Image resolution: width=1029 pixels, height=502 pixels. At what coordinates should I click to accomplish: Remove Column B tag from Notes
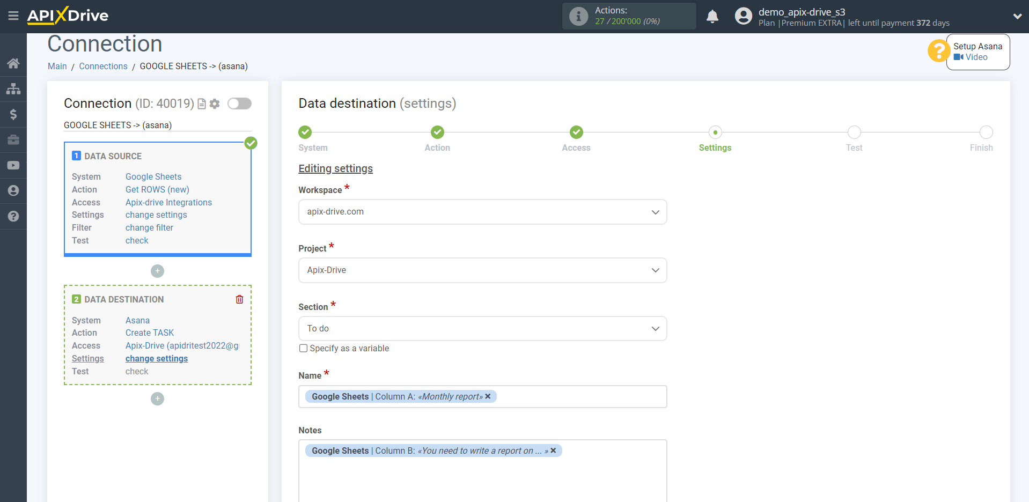[x=553, y=451]
